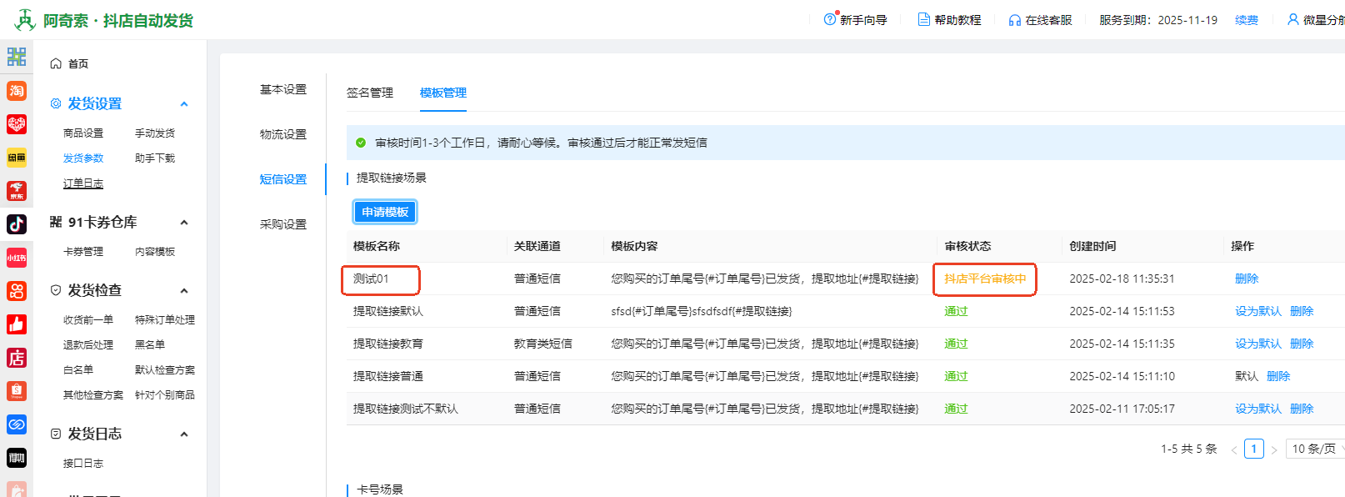
Task: Open 特殊订单处理 in sidebar
Action: coord(165,320)
